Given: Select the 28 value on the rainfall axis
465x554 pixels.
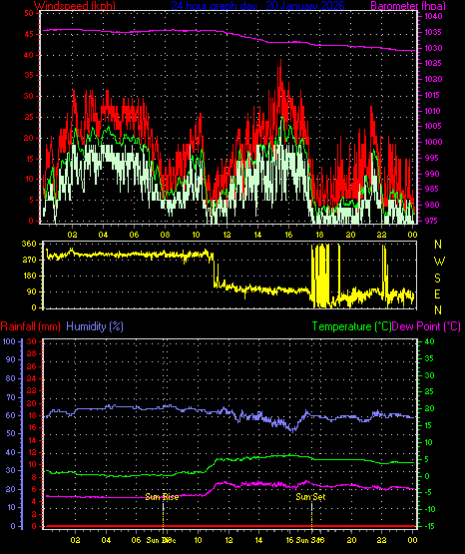Looking at the screenshot, I should pyautogui.click(x=32, y=354).
